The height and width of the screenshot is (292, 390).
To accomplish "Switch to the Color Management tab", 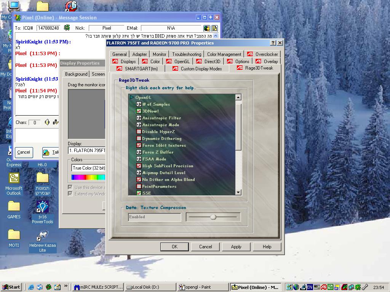I will tap(224, 54).
